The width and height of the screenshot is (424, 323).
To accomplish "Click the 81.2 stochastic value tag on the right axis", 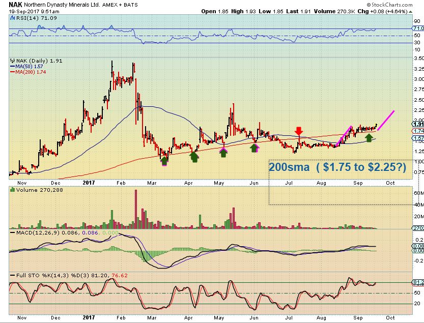I will (x=418, y=282).
